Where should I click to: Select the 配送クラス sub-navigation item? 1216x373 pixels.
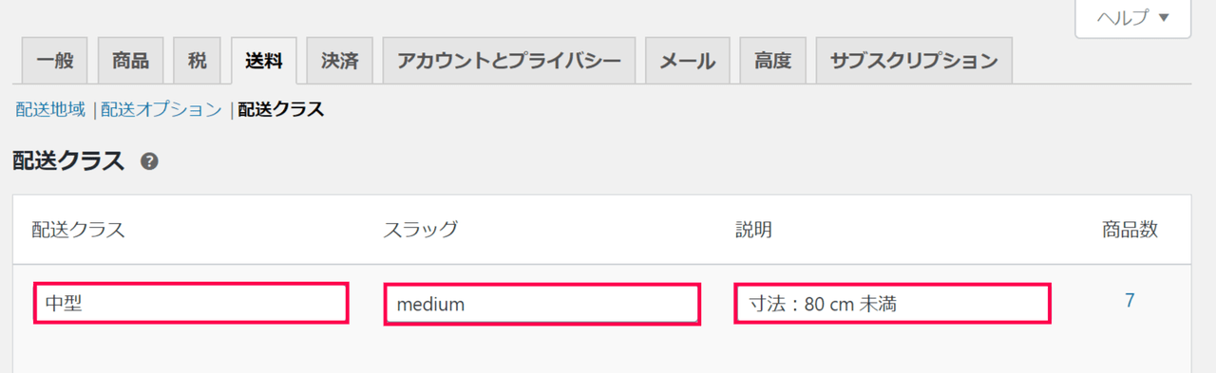(281, 109)
